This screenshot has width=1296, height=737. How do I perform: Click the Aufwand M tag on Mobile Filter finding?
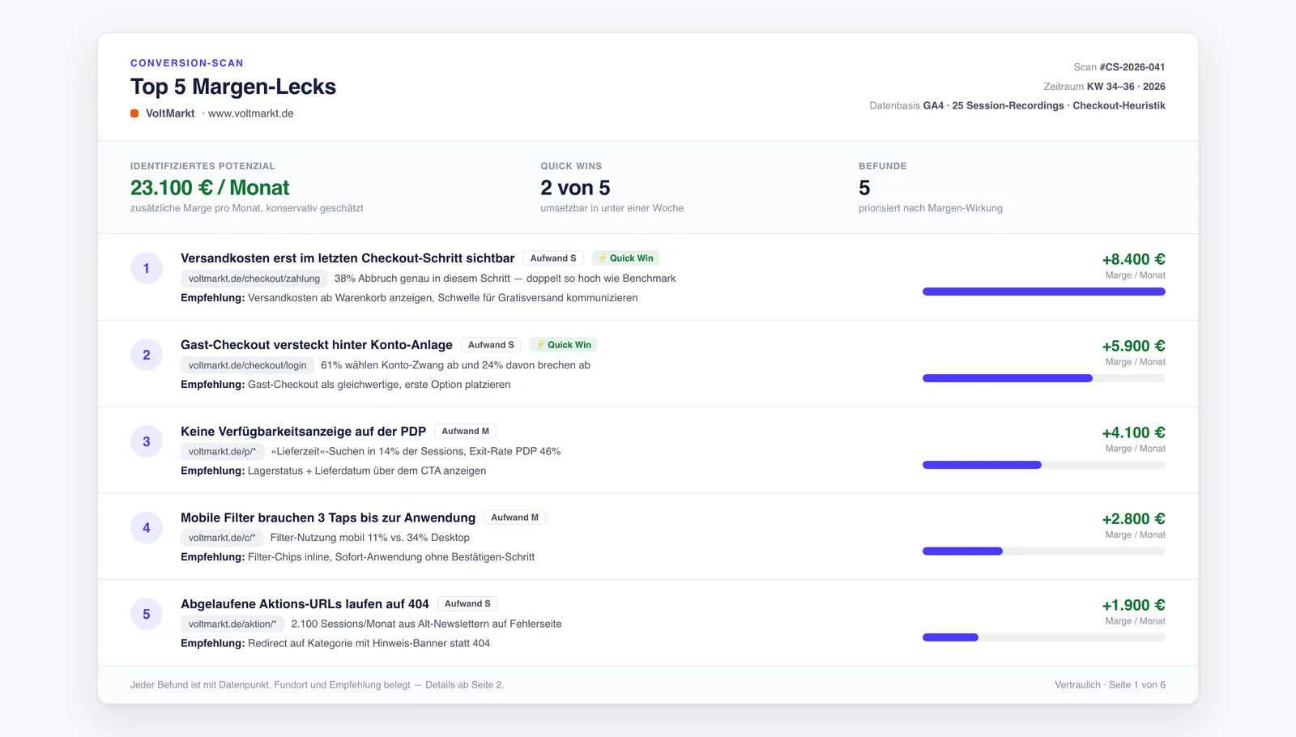[514, 518]
